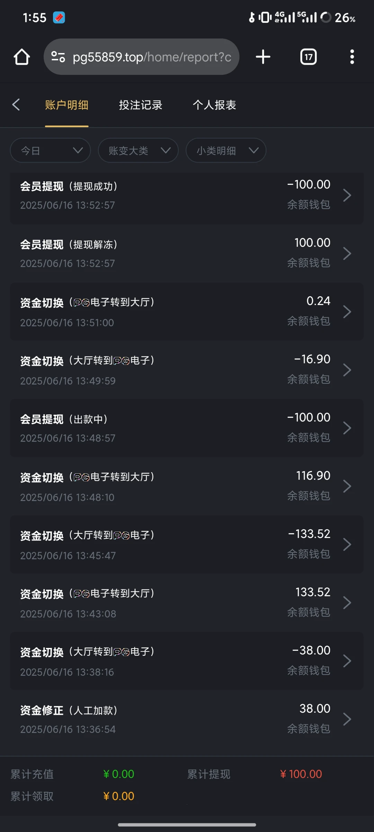
Task: Go back using the left arrow
Action: point(16,105)
